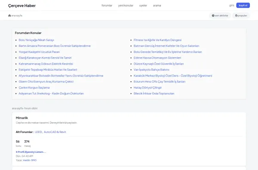This screenshot has height=170, width=258.
Task: Open Elazığ Karakoçan Kombi Servisi topic
Action: click(45, 58)
